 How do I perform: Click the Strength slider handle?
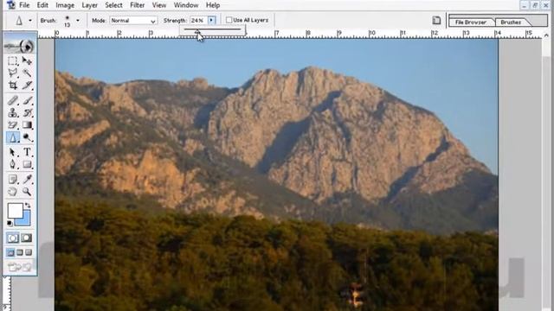point(197,32)
